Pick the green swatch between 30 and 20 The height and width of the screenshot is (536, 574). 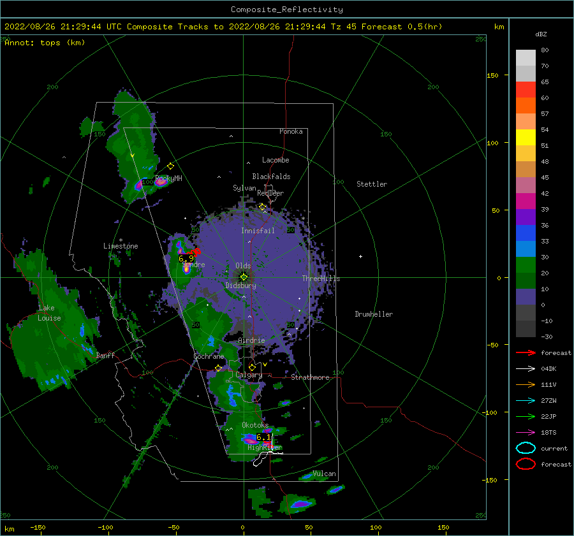[526, 265]
